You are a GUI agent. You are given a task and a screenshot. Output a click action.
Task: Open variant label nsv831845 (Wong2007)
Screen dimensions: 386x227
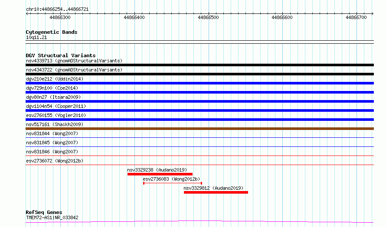[x=52, y=143]
